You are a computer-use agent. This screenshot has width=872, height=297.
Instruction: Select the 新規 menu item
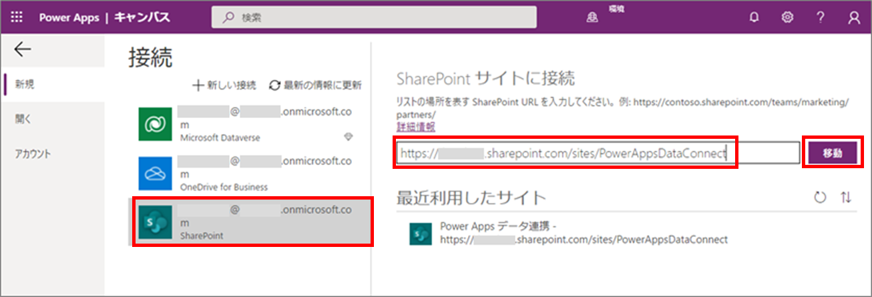53,84
